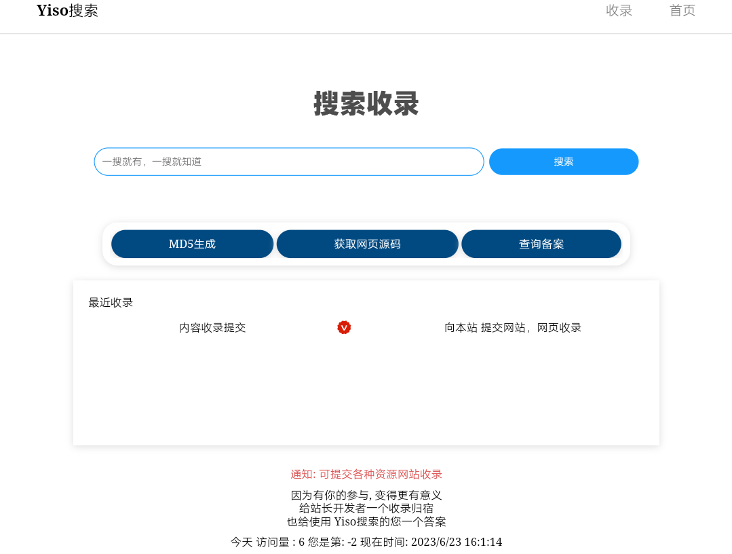Select the 最近收录 section label
732x554 pixels.
point(111,303)
